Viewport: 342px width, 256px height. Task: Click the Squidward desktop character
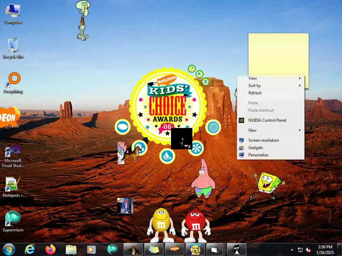(83, 20)
